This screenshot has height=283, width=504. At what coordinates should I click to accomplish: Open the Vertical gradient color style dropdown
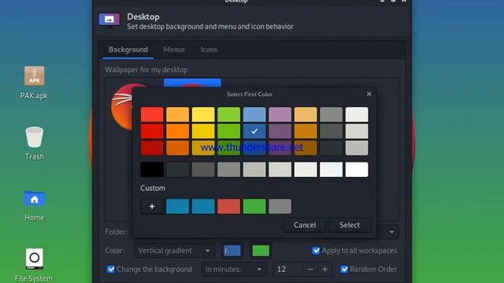(x=174, y=250)
